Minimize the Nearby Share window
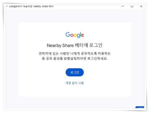 pyautogui.click(x=123, y=6)
